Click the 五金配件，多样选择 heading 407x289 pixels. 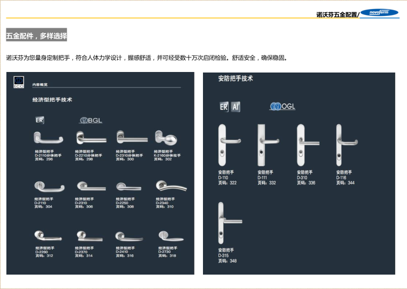[x=37, y=35]
